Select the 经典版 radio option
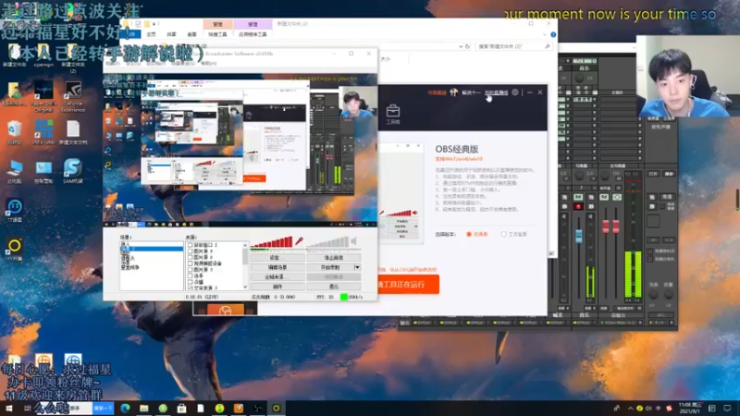The width and height of the screenshot is (740, 416). pyautogui.click(x=469, y=234)
